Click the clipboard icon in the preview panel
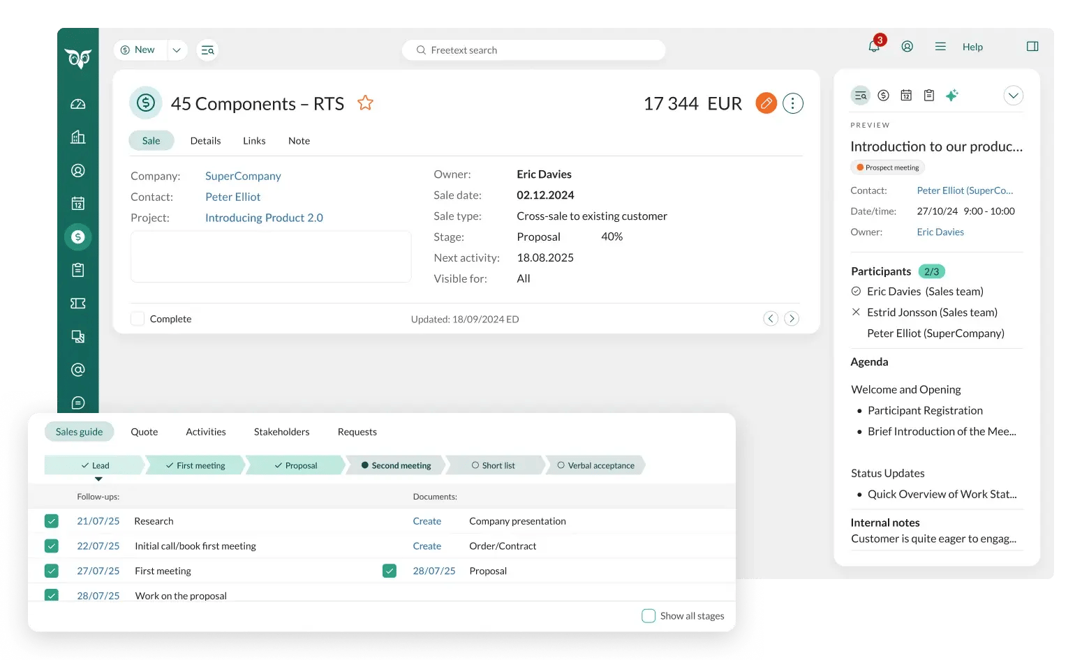The height and width of the screenshot is (660, 1082). [x=928, y=96]
